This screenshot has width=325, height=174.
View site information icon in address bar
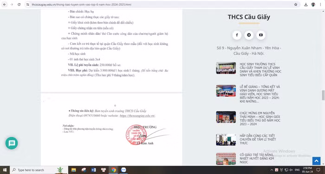28,4
